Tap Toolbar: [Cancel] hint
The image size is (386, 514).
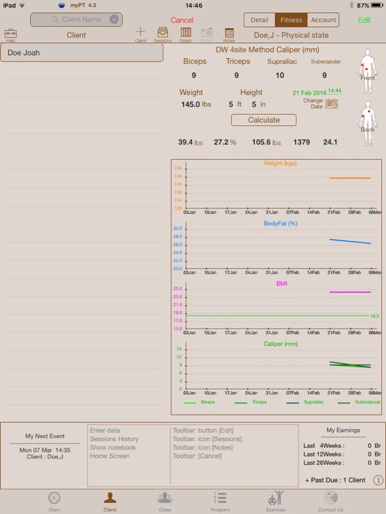[x=197, y=456]
